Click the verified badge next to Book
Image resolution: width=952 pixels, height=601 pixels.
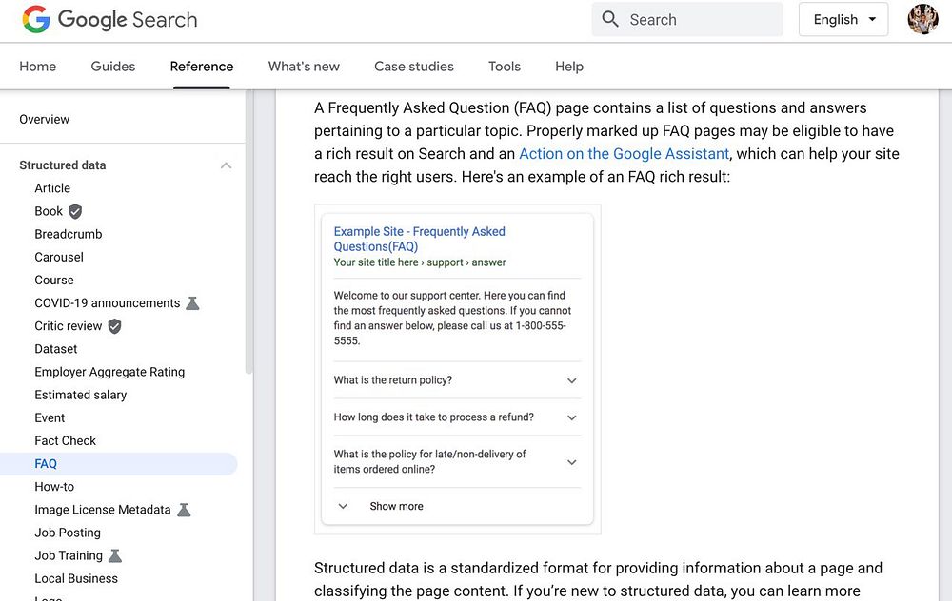[75, 211]
